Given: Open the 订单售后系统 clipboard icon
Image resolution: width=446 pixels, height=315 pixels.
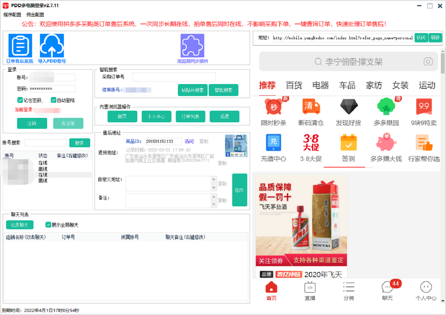Looking at the screenshot, I should click(20, 46).
